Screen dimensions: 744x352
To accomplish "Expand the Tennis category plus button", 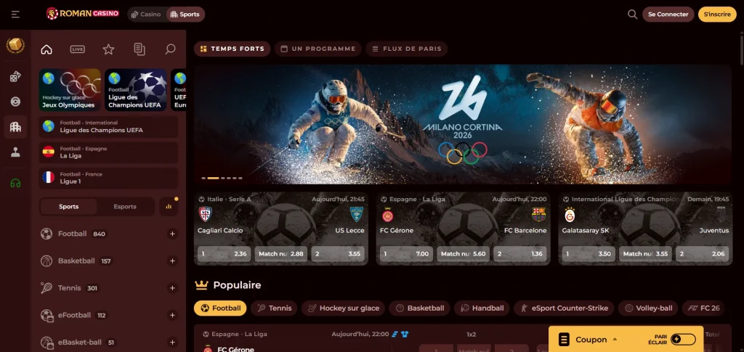I will click(x=172, y=288).
